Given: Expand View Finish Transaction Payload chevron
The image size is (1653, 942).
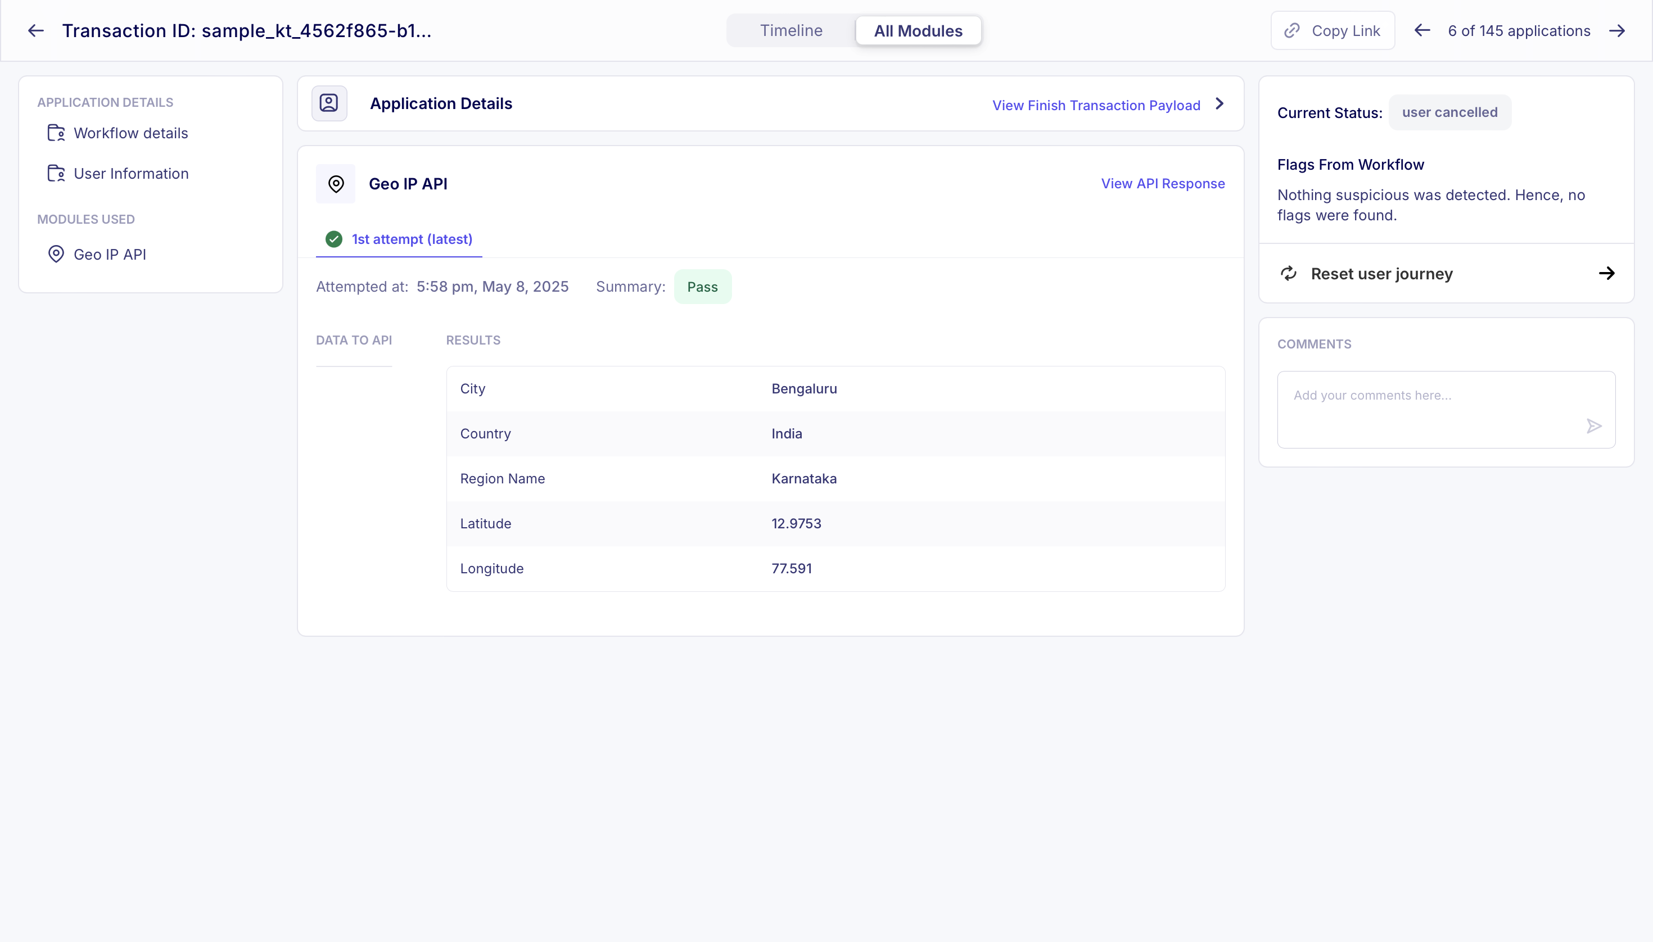Looking at the screenshot, I should click(1220, 103).
